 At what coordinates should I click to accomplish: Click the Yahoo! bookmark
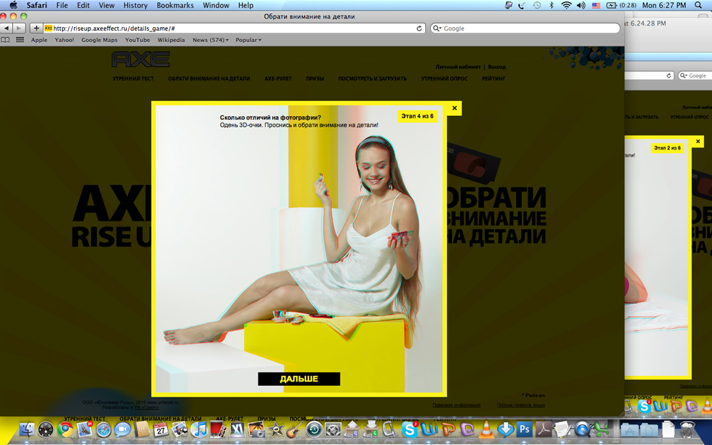tap(65, 40)
